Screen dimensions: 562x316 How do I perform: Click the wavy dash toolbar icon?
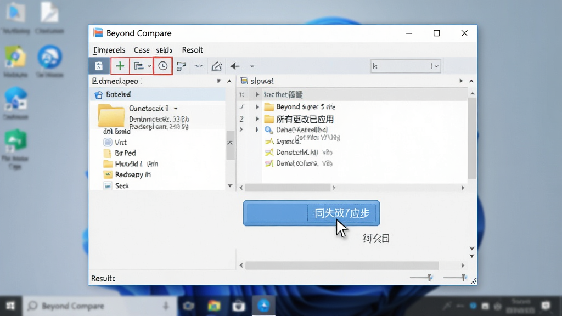pos(198,66)
